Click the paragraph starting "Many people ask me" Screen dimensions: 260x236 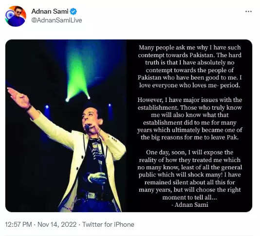pyautogui.click(x=190, y=66)
